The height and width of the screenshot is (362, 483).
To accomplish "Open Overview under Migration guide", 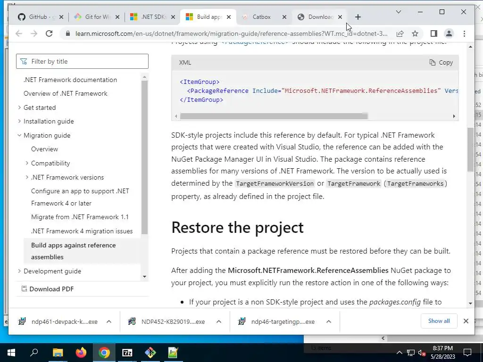I will (44, 149).
